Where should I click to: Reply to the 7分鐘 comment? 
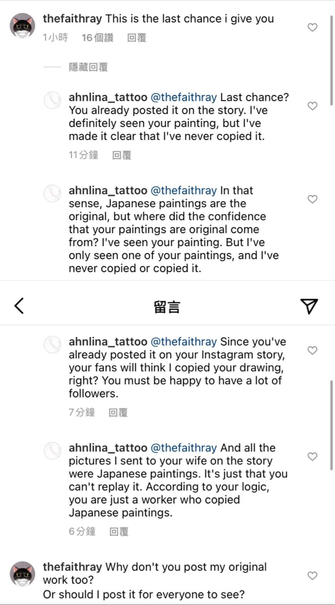[118, 413]
